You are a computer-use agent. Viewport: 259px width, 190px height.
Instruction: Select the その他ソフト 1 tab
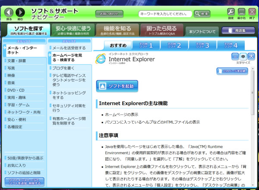[x=146, y=45]
